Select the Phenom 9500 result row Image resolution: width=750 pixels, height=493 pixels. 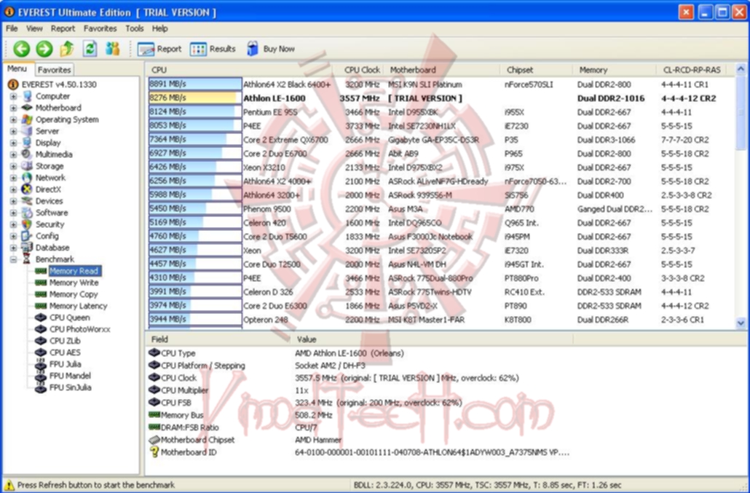point(440,209)
